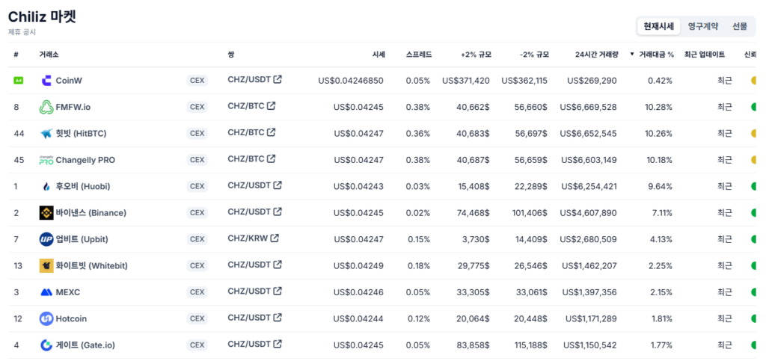The height and width of the screenshot is (361, 766).
Task: Click the Whitebit exchange logo icon
Action: point(46,265)
